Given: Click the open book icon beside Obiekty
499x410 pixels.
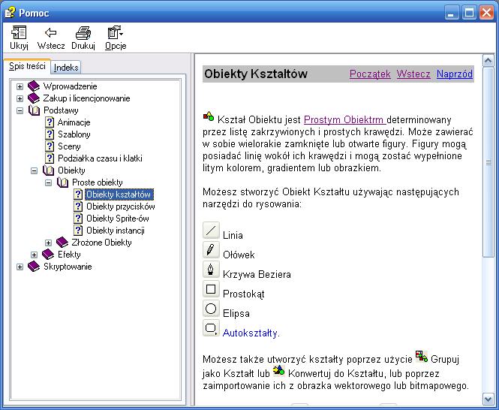Looking at the screenshot, I should tap(48, 170).
